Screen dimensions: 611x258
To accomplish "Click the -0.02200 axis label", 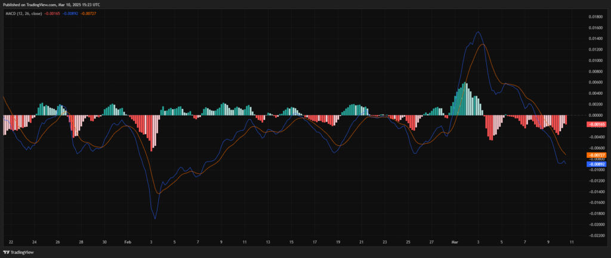I will click(596, 235).
